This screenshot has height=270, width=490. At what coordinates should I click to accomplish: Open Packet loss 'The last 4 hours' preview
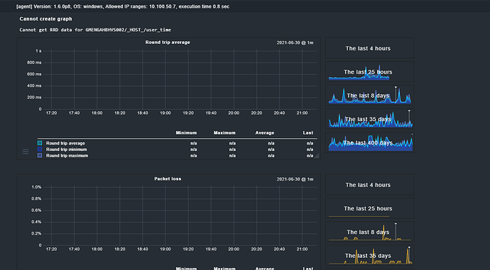(x=370, y=185)
